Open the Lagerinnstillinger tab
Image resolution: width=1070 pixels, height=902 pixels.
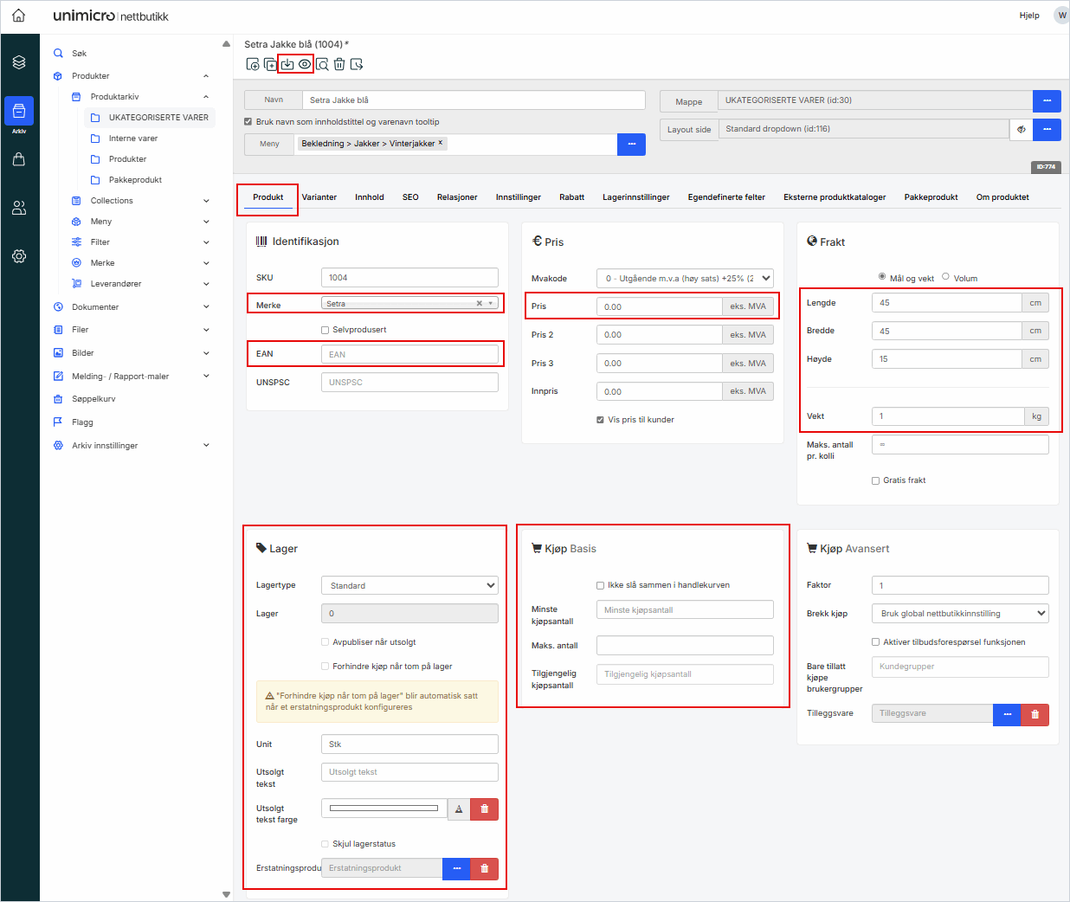pos(635,197)
